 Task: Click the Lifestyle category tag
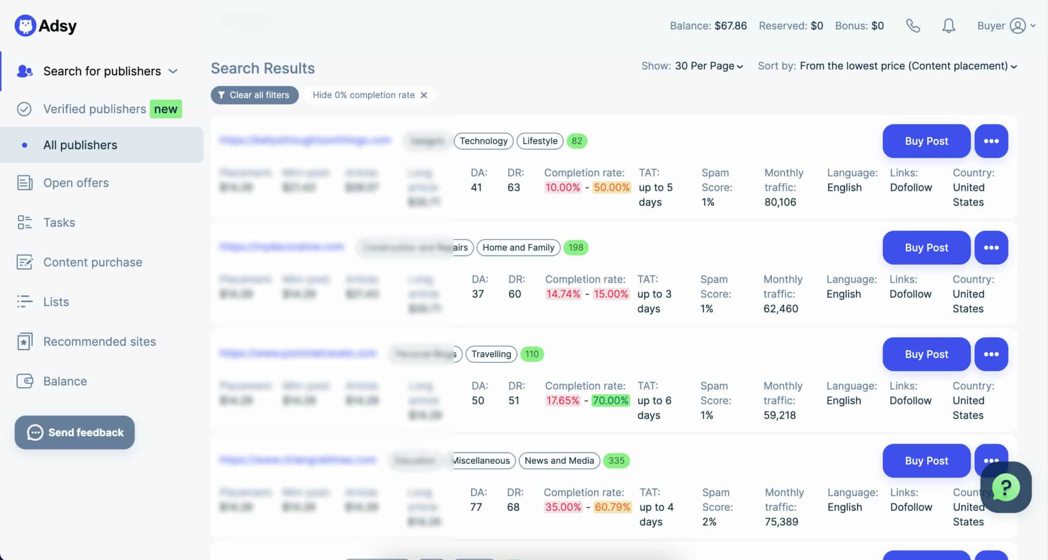point(540,141)
